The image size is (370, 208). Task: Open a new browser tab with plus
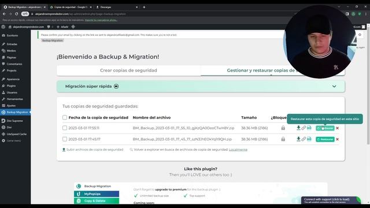click(x=144, y=7)
